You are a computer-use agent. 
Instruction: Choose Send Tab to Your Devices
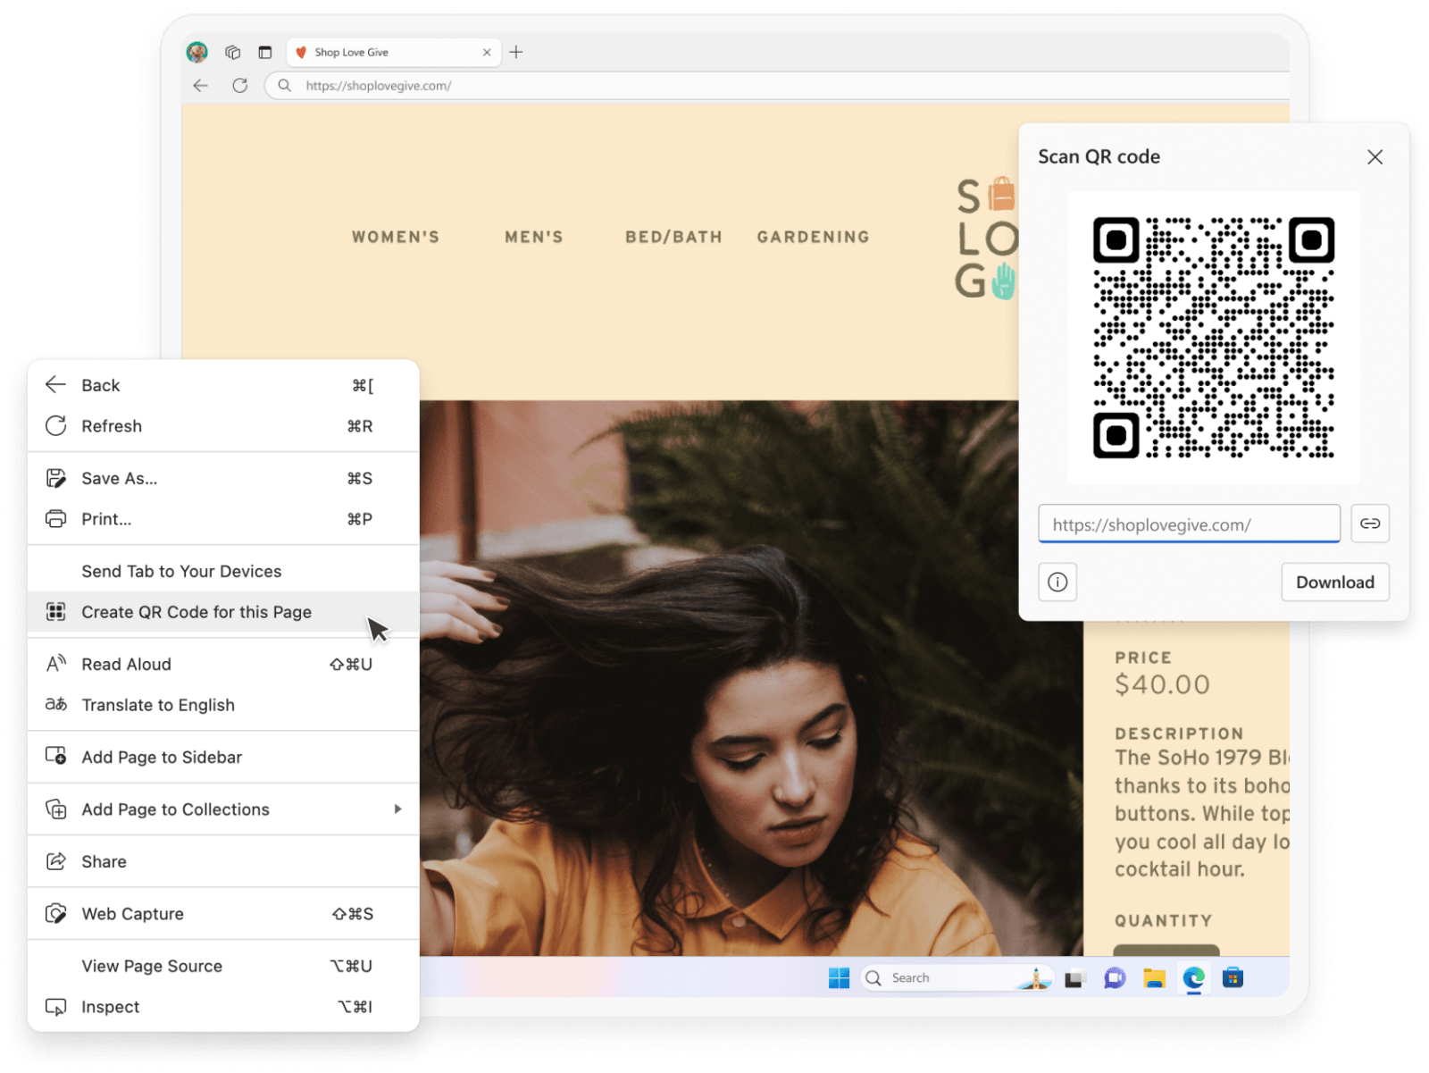[x=223, y=571]
